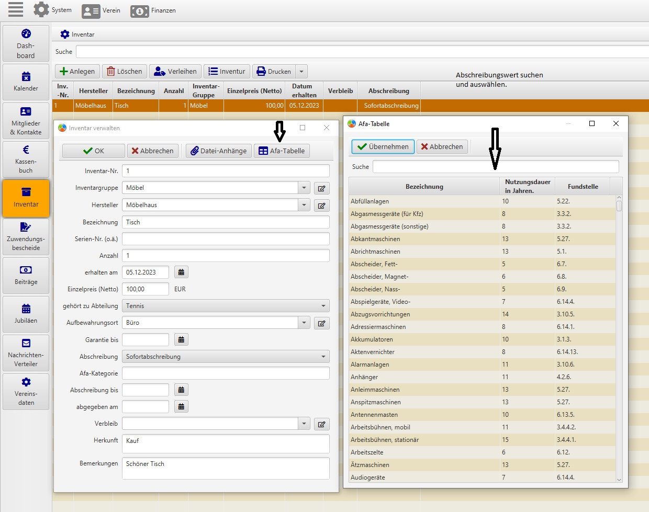Edit Aufbewahrungsort entries icon
The width and height of the screenshot is (649, 512).
click(x=322, y=323)
